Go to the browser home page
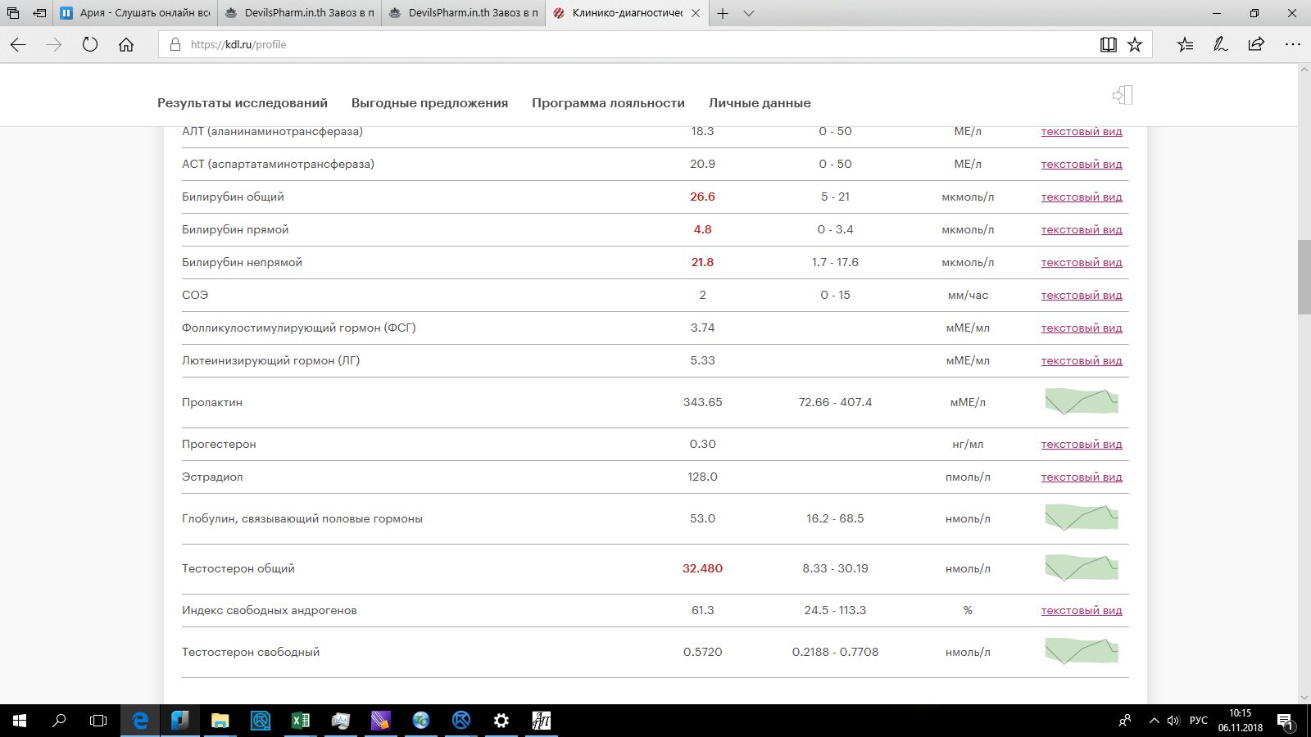The image size is (1311, 737). coord(126,45)
